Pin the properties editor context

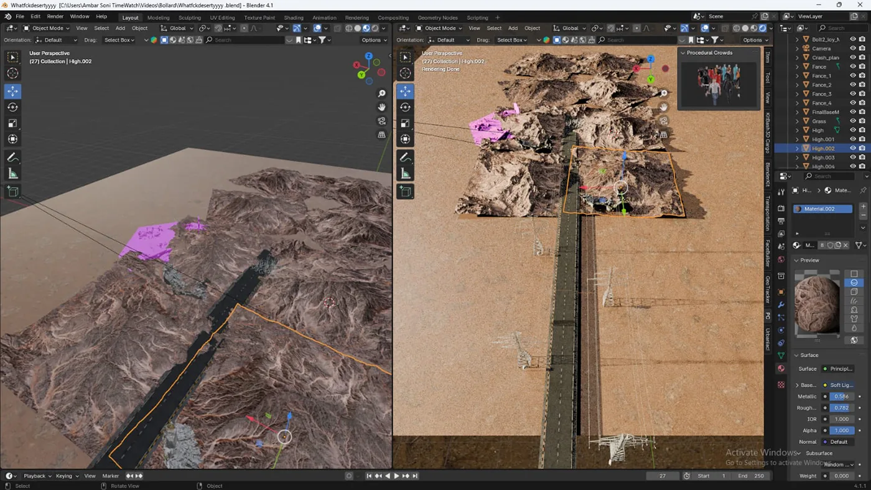click(863, 190)
